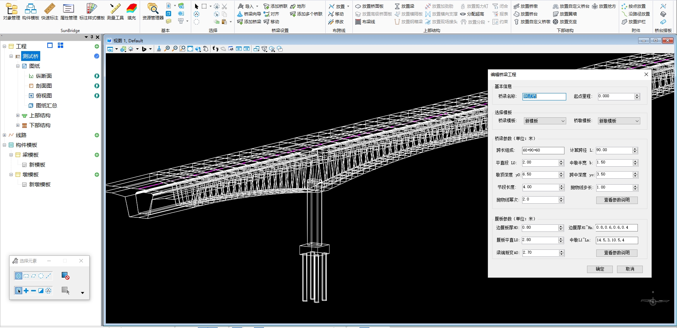Expand the 线路 tree node
The height and width of the screenshot is (328, 677).
click(5, 135)
